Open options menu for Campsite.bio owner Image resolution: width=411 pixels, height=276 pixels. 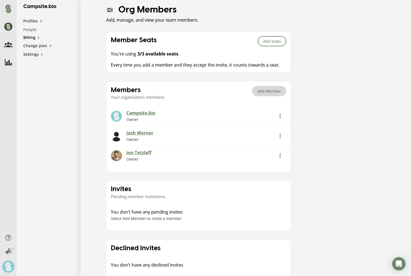pos(280,116)
